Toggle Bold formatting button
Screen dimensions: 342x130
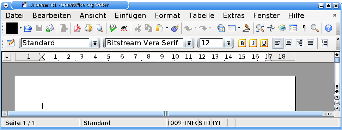point(242,43)
